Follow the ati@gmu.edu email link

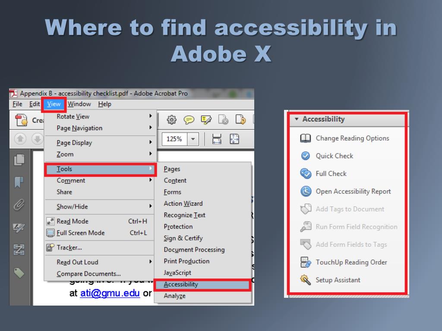(x=110, y=293)
